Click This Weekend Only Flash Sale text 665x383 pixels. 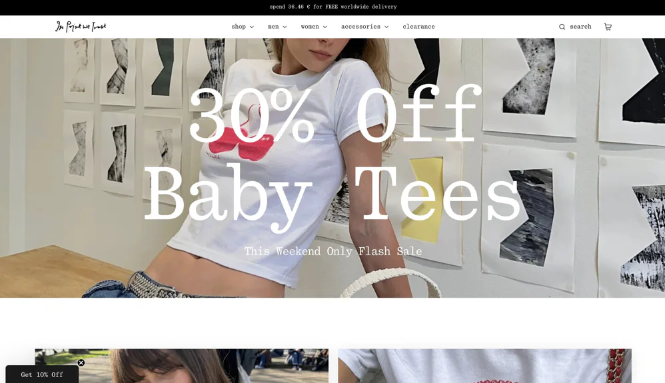[333, 251]
